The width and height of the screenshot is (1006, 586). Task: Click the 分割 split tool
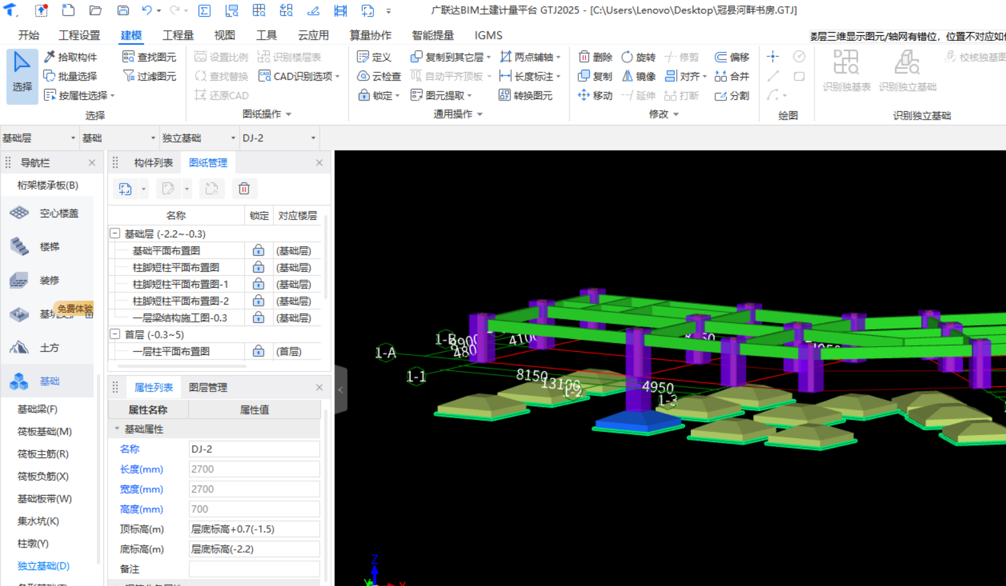(732, 95)
